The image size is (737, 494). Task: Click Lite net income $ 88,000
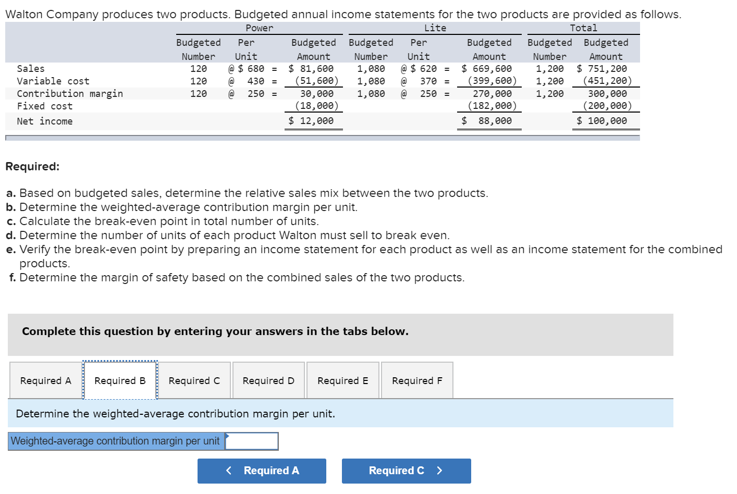(x=487, y=121)
